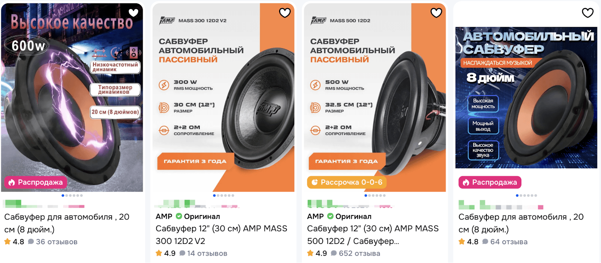The width and height of the screenshot is (601, 263).
Task: Open AMP MASS 500 12D2 product image
Action: (375, 97)
